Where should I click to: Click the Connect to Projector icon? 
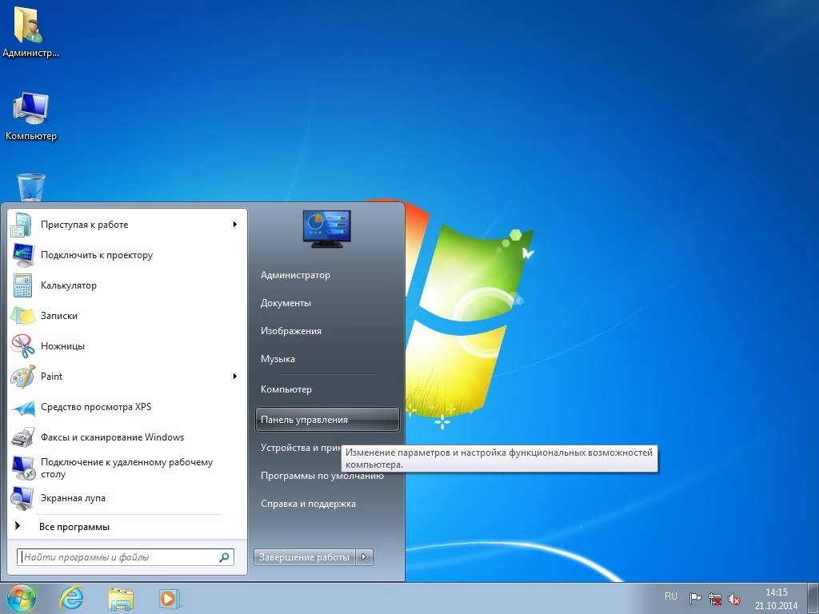tap(23, 255)
